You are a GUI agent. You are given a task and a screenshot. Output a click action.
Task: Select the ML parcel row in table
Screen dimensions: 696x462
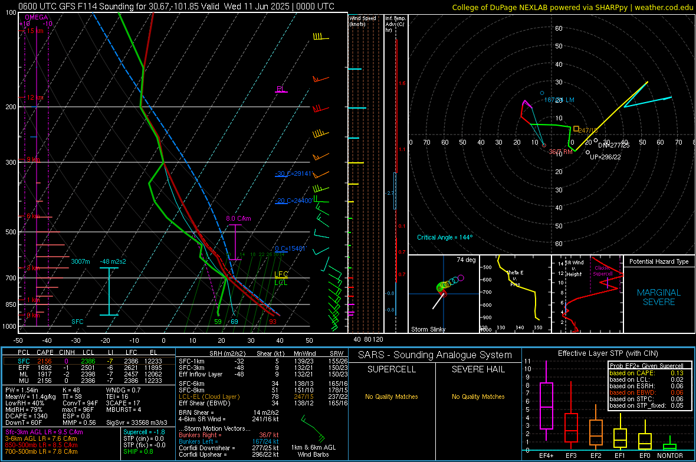pos(89,374)
